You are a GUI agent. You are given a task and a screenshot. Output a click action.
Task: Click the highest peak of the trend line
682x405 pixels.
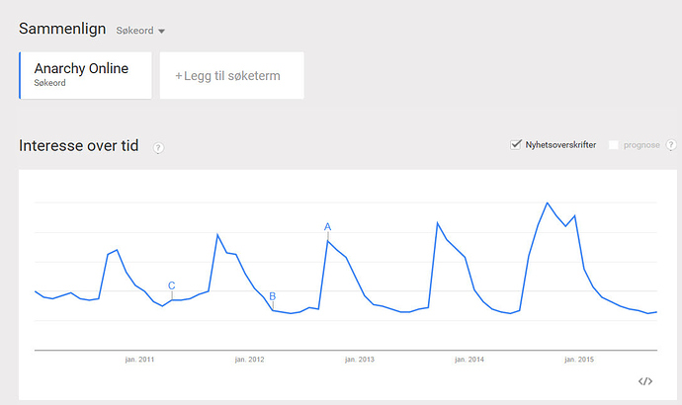(x=548, y=202)
